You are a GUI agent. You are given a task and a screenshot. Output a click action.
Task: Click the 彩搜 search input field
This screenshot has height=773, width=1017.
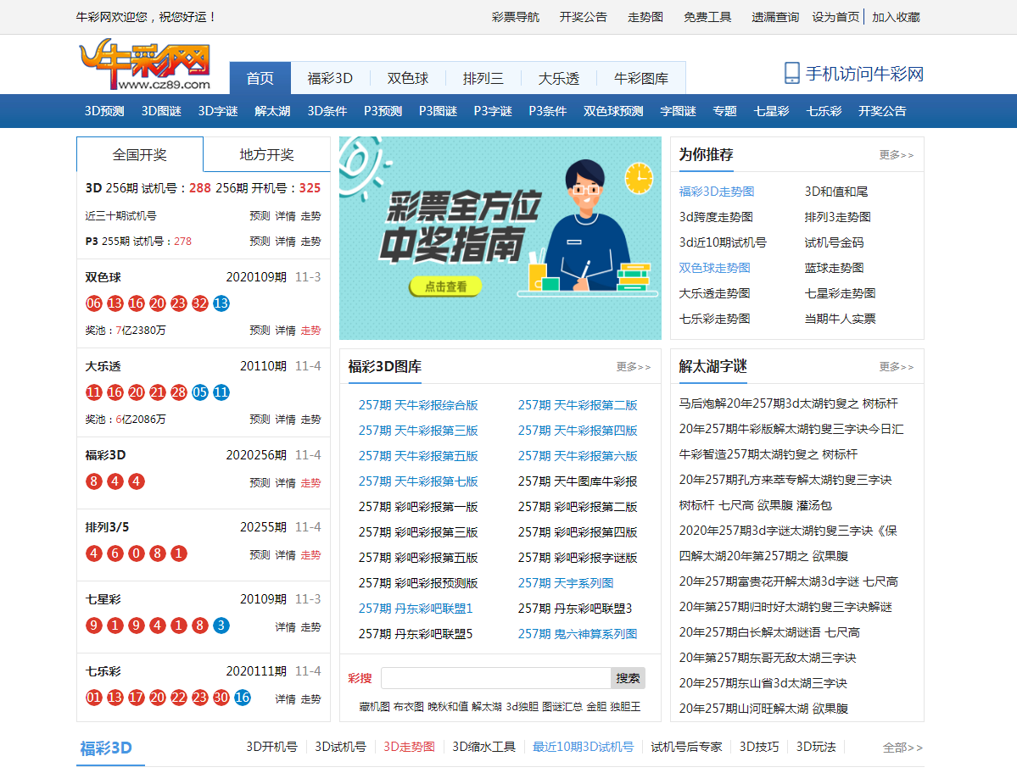tap(495, 678)
